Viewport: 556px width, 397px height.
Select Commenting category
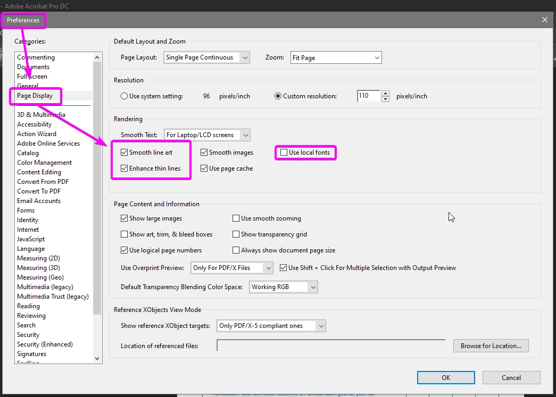36,57
